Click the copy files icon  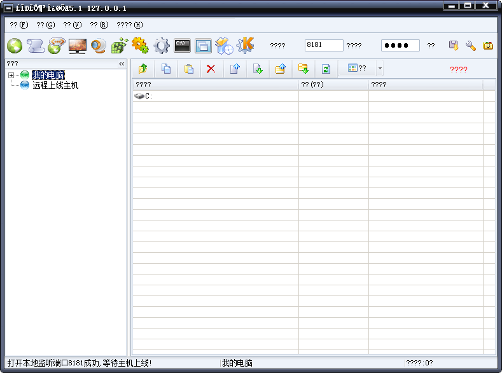165,69
